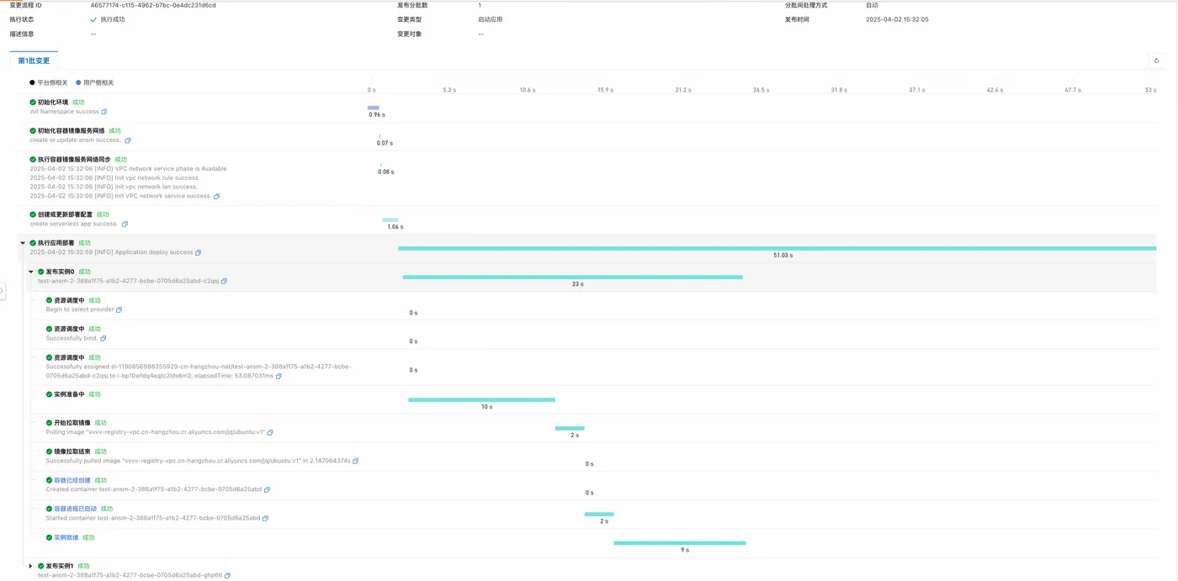Copy instance name ending in ghp66
The height and width of the screenshot is (581, 1178).
tap(227, 576)
